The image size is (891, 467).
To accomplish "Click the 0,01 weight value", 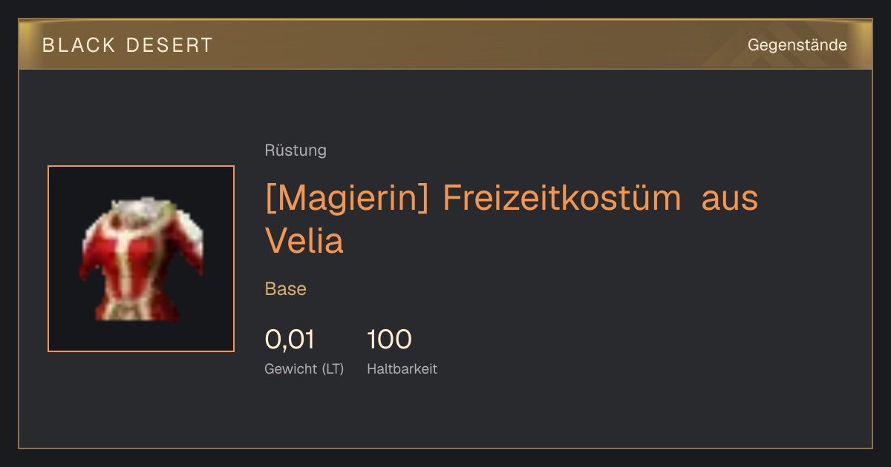I will [x=290, y=340].
